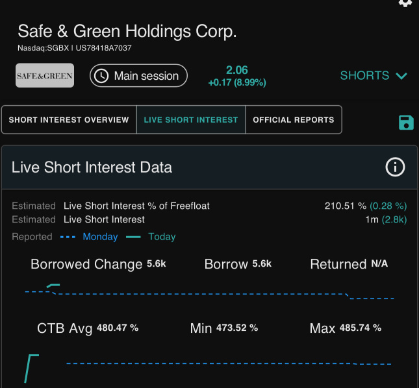Click the Main session button
This screenshot has height=388, width=419.
point(138,76)
